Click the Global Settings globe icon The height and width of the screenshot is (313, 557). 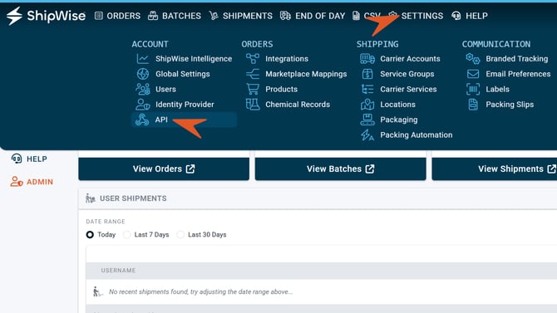(143, 74)
